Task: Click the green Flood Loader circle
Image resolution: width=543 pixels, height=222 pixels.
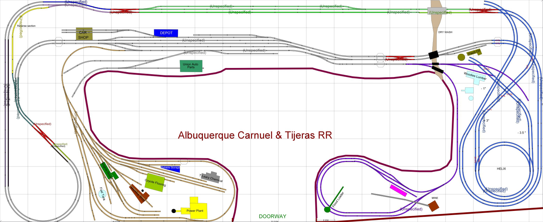Action: [x=327, y=209]
